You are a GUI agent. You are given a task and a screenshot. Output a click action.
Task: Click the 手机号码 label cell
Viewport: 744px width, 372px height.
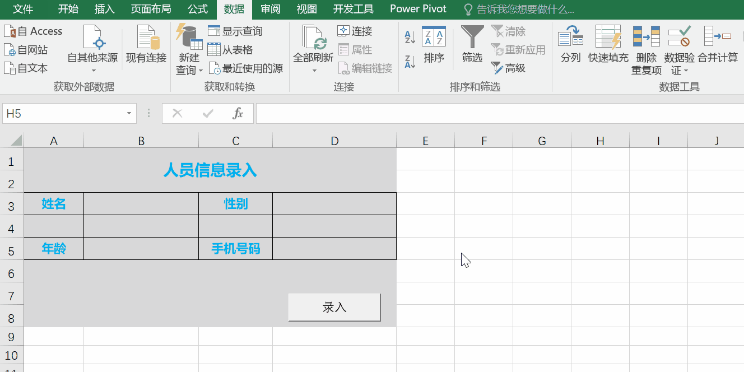click(236, 249)
